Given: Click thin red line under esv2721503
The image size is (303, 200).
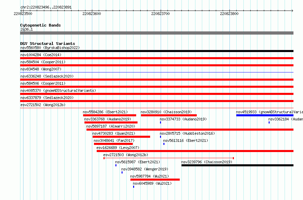Looking at the screenshot, I should point(169,158).
